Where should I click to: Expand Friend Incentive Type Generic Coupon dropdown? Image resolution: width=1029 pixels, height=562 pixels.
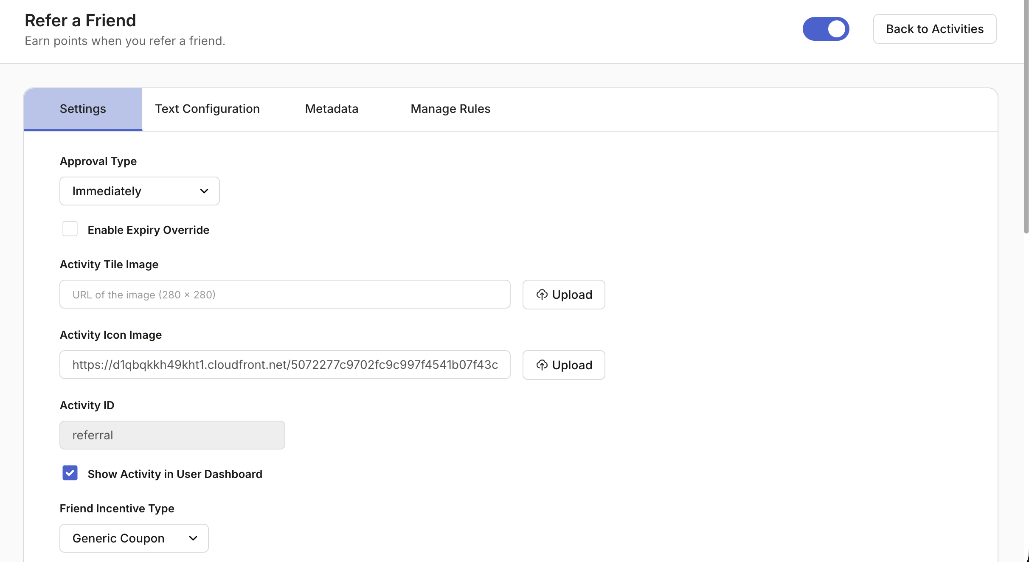pyautogui.click(x=134, y=538)
